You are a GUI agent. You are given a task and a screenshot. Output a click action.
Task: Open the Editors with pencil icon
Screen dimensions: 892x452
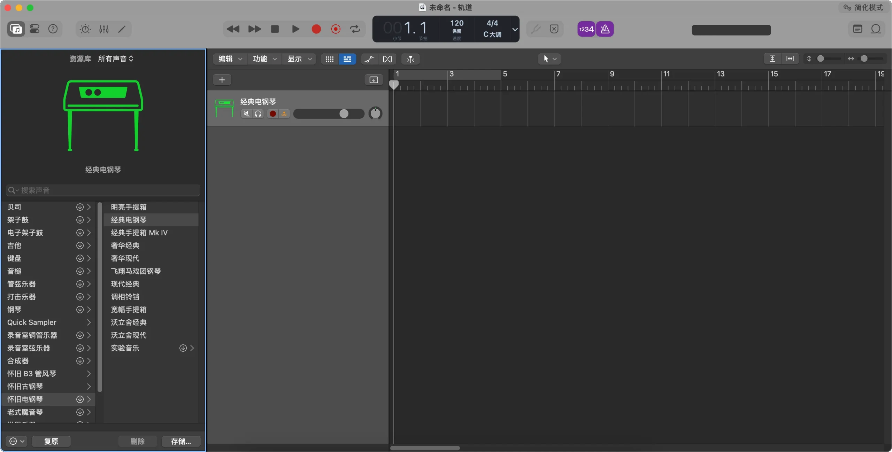122,29
